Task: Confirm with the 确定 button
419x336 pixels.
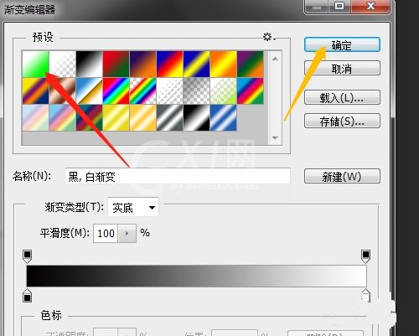Action: click(x=342, y=44)
